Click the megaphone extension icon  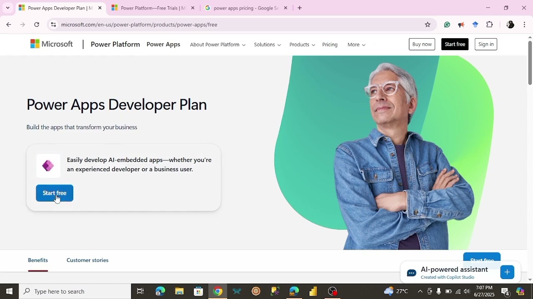(461, 25)
